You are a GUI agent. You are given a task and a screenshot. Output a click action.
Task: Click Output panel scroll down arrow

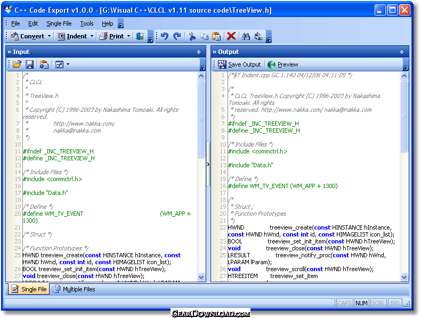coord(404,277)
